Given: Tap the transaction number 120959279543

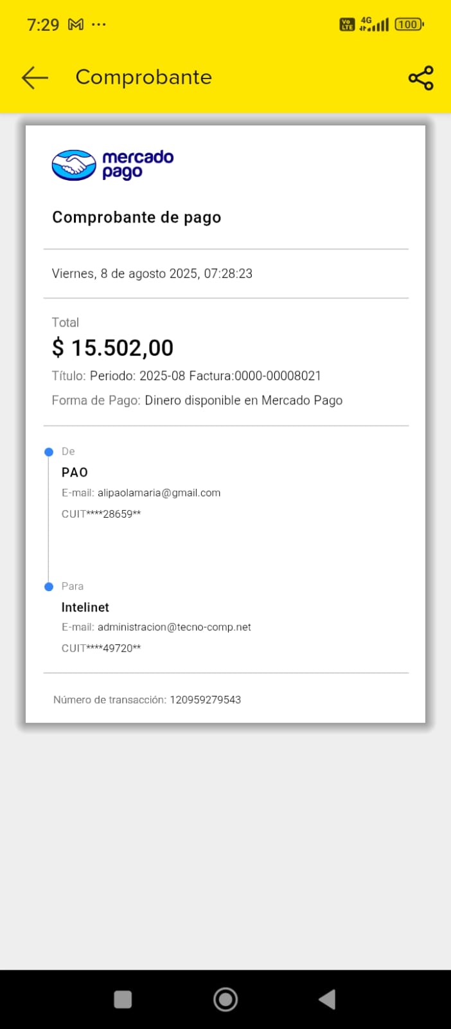Looking at the screenshot, I should (205, 700).
